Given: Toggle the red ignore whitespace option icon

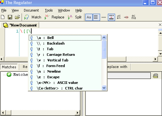Looking at the screenshot, I should [126, 17].
